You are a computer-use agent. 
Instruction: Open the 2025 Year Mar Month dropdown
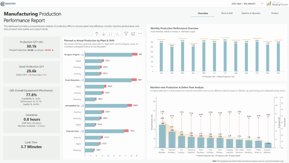click(247, 4)
